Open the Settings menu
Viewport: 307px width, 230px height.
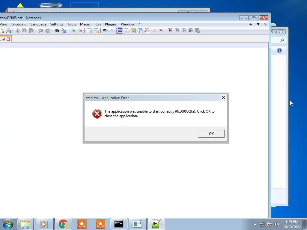[57, 24]
